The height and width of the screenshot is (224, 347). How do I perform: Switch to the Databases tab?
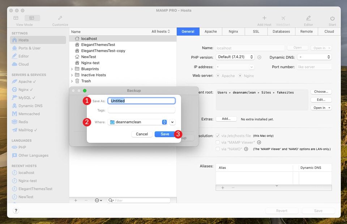[x=281, y=31]
